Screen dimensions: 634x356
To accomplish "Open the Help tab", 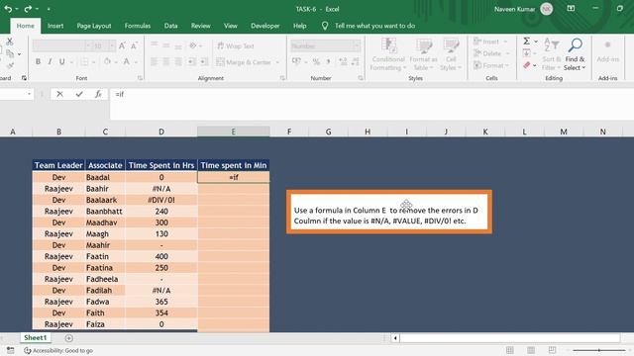I will pyautogui.click(x=299, y=26).
